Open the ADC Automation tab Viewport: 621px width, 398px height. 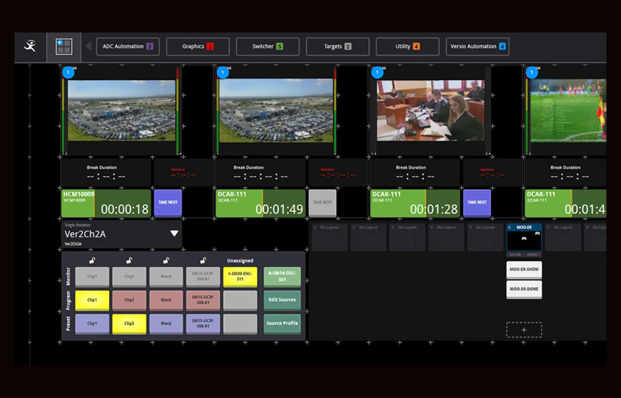pyautogui.click(x=128, y=46)
